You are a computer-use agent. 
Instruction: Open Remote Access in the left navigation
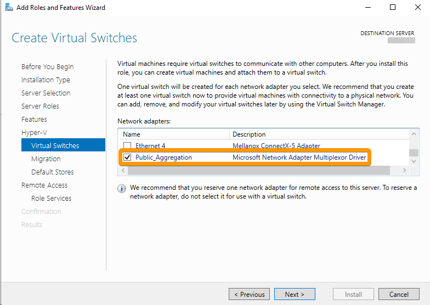coord(44,185)
